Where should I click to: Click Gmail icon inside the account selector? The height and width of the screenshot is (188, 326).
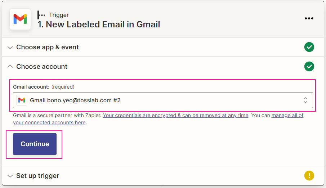pyautogui.click(x=22, y=100)
